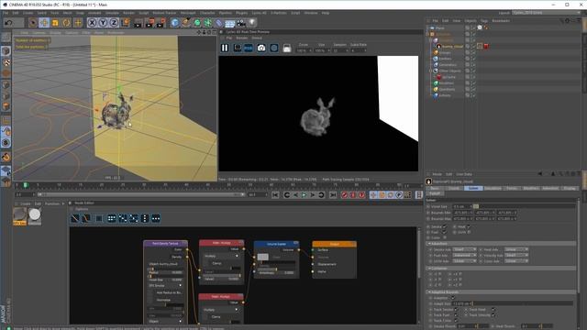This screenshot has width=587, height=330.
Task: Open the Falloff tab
Action: (435, 193)
